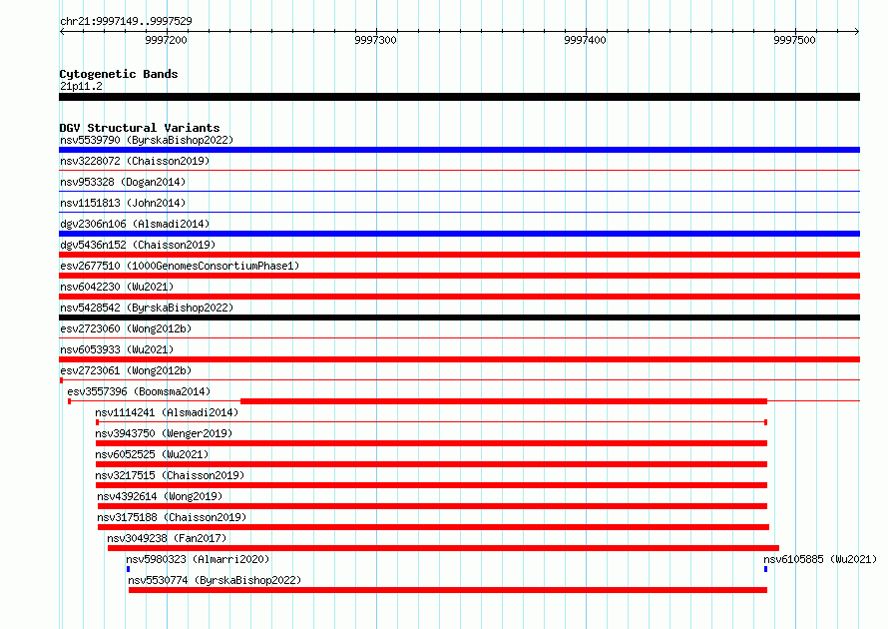Image resolution: width=888 pixels, height=629 pixels.
Task: Select the red bar under nsv3175188
Action: (434, 527)
